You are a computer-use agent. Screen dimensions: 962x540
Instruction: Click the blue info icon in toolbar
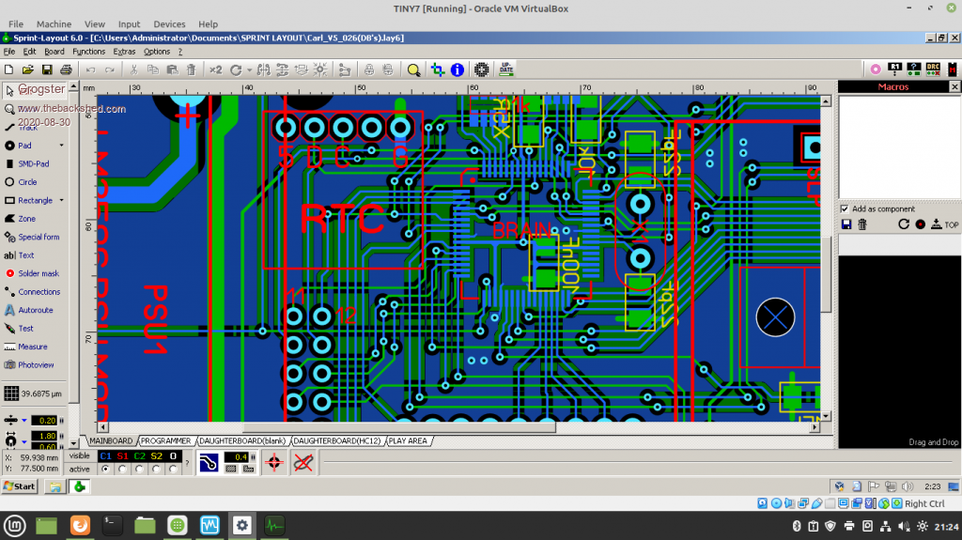[x=458, y=69]
